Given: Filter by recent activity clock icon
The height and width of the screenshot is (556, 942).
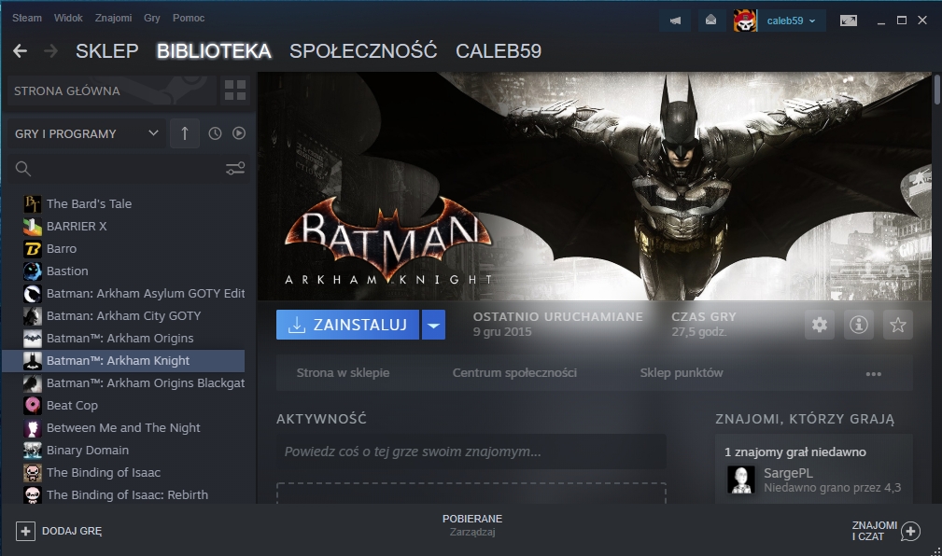Looking at the screenshot, I should [215, 133].
